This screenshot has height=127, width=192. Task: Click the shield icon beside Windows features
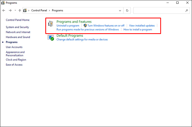[85, 26]
